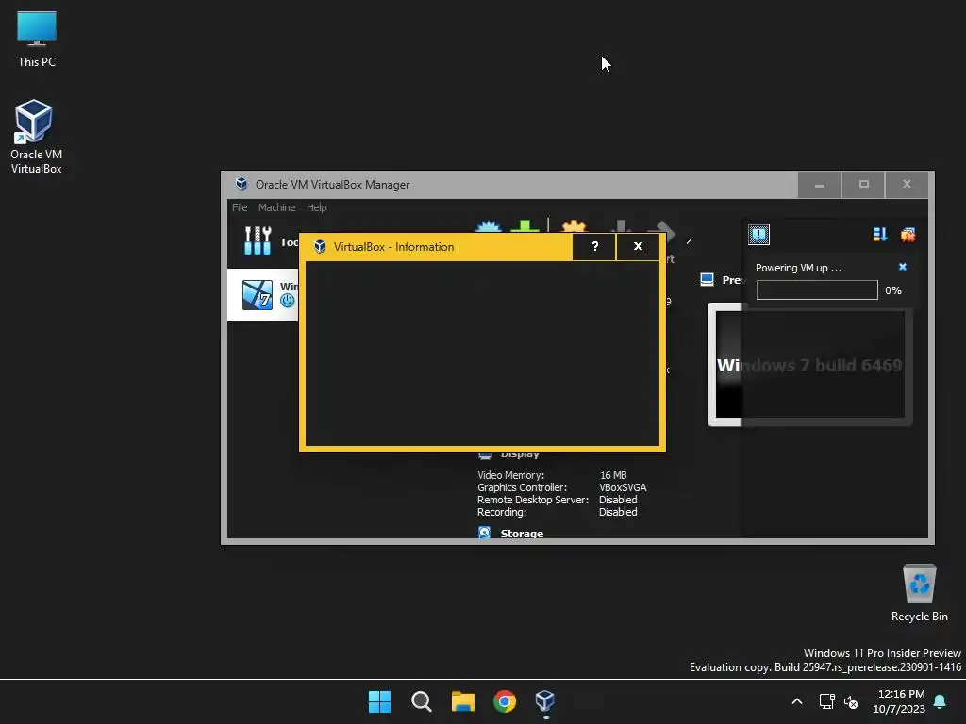Click the Preview monitor icon
966x724 pixels.
(707, 280)
